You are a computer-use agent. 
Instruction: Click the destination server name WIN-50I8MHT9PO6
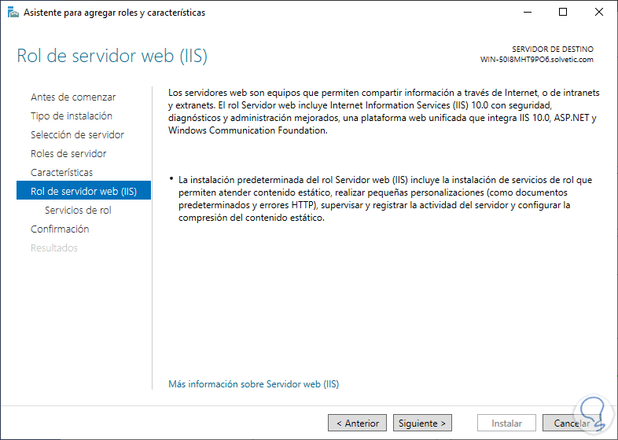[x=536, y=60]
